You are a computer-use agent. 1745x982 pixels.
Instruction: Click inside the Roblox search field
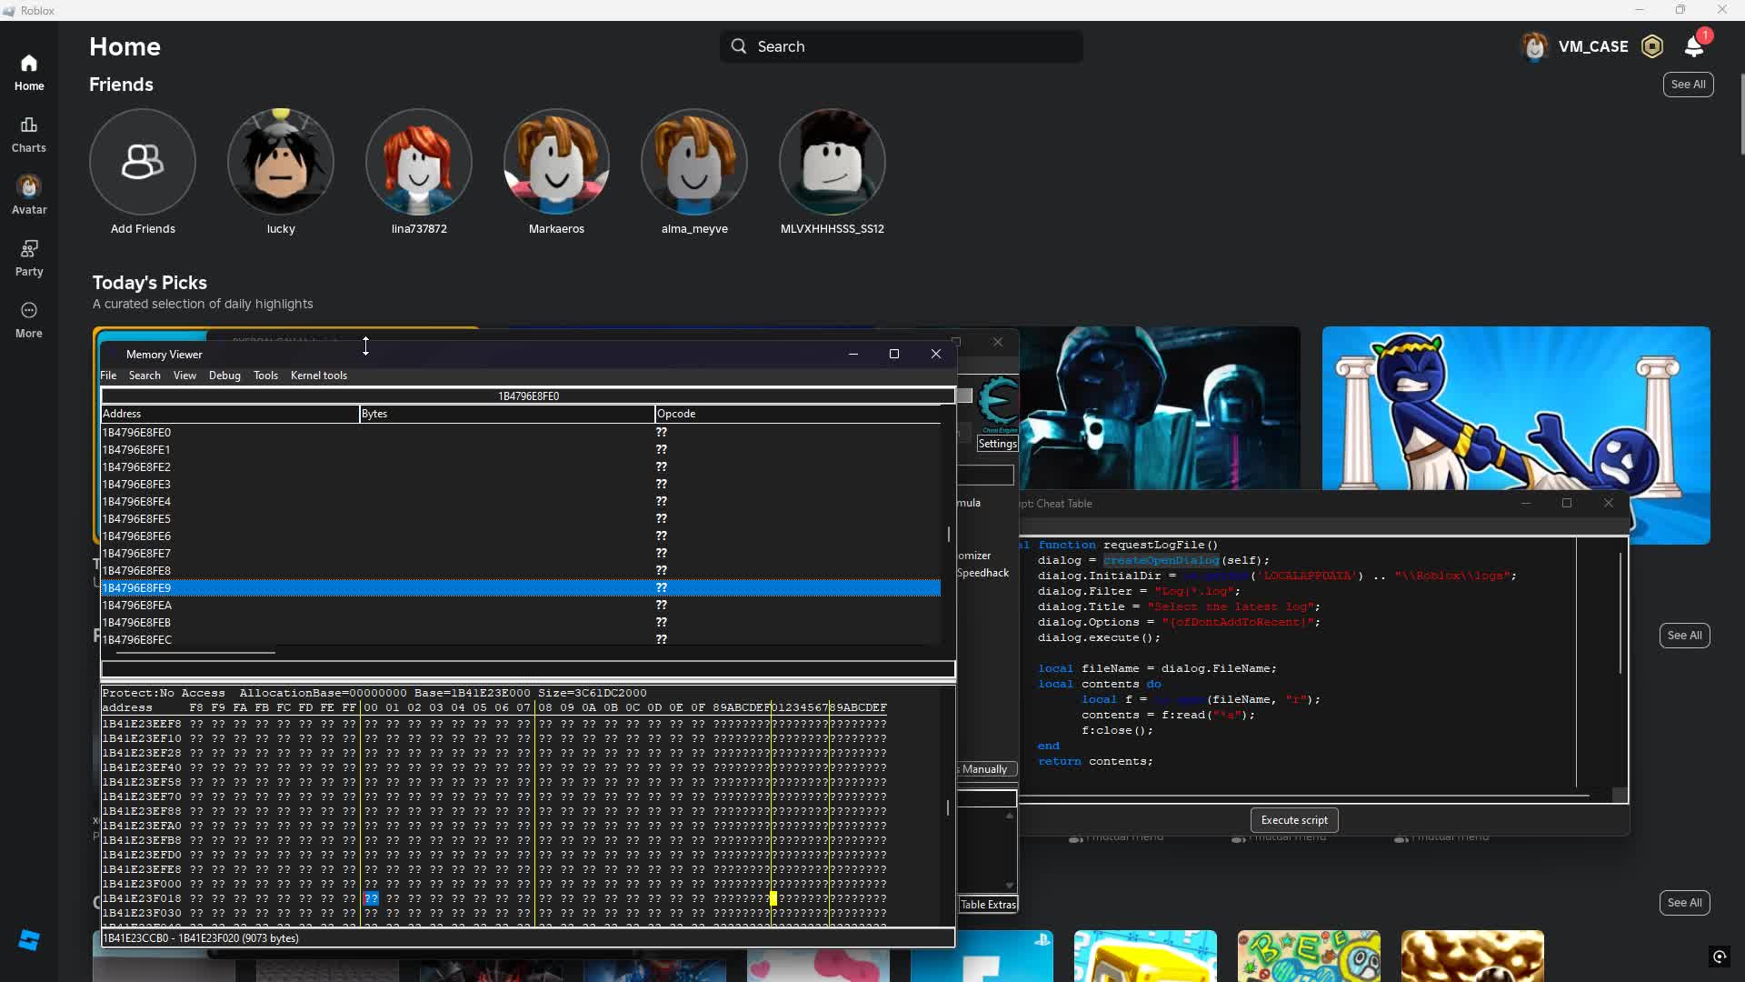point(901,45)
